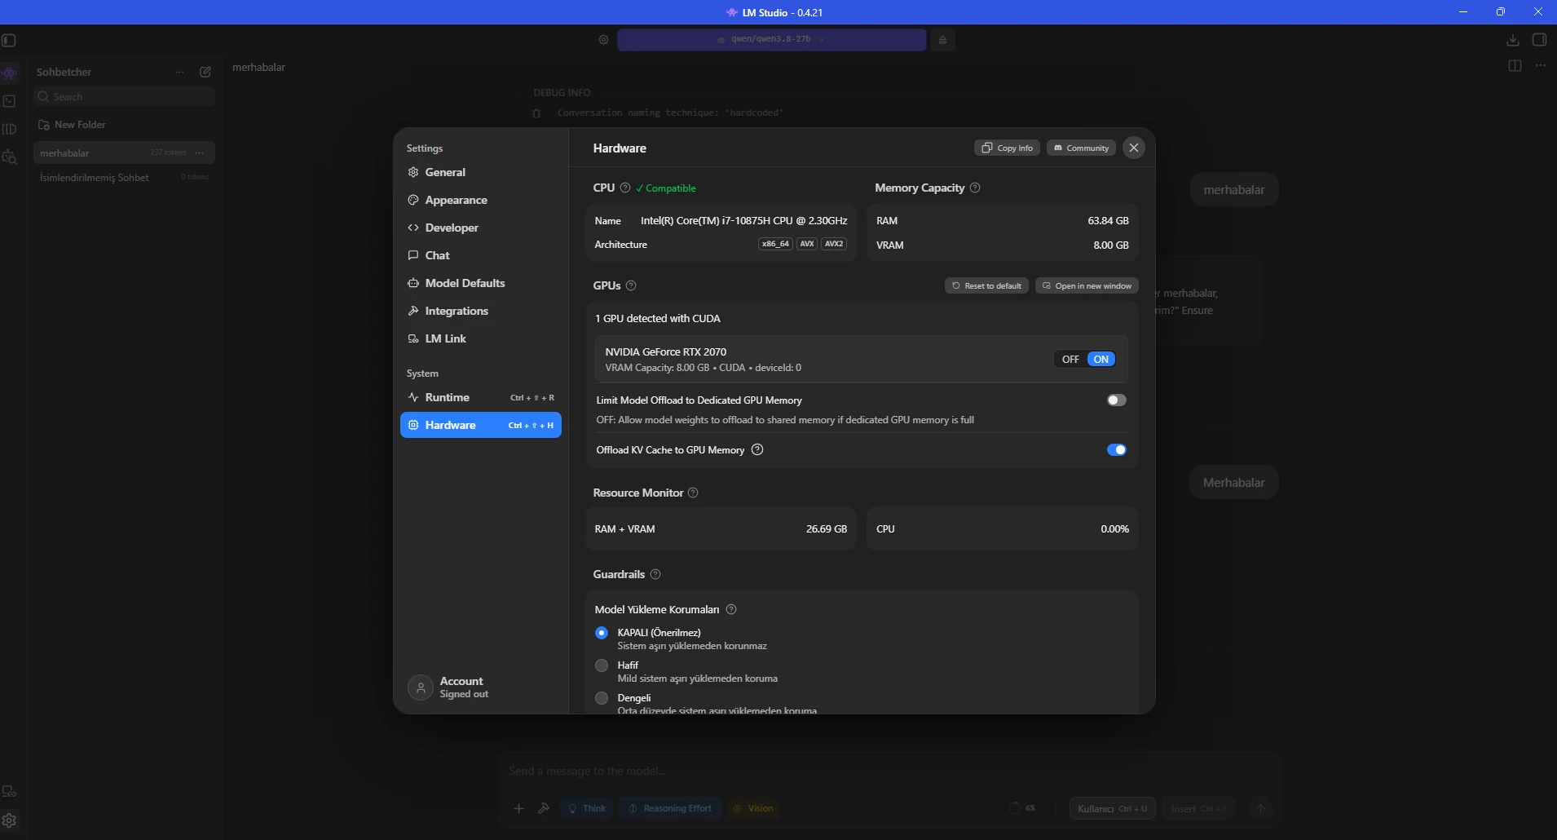Add attachment with the plus icon
This screenshot has width=1557, height=840.
click(x=518, y=808)
